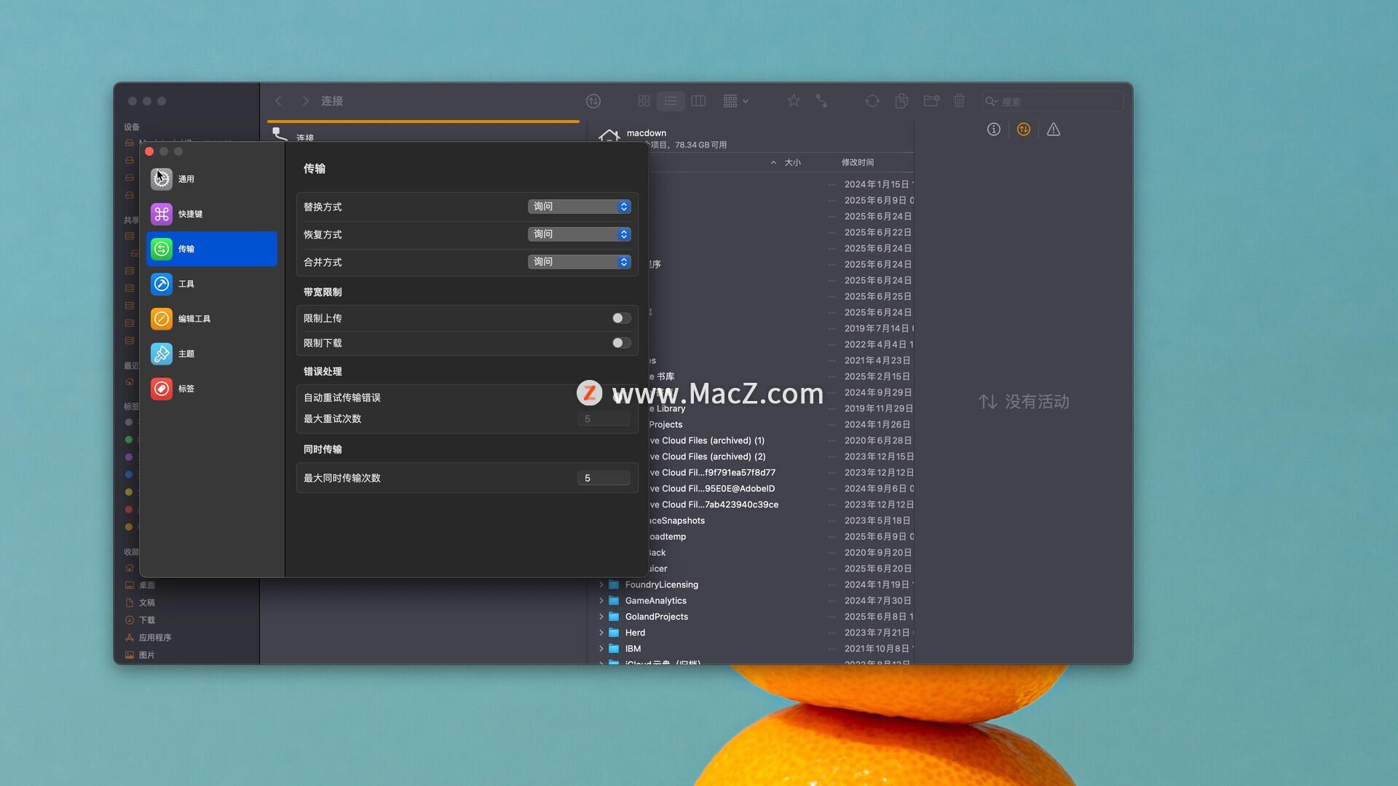Close the preferences window with red button
The image size is (1398, 786).
[x=149, y=151]
